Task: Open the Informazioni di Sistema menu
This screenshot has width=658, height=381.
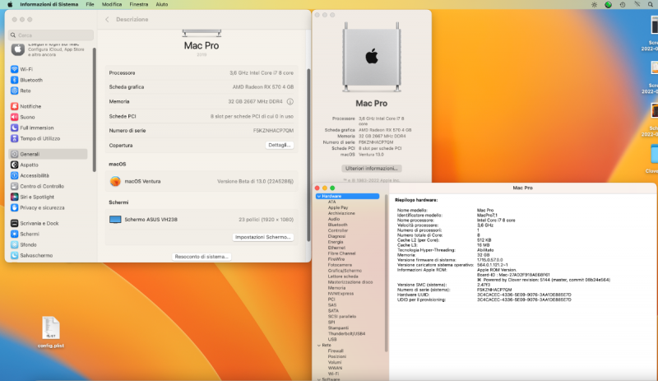Action: click(49, 4)
